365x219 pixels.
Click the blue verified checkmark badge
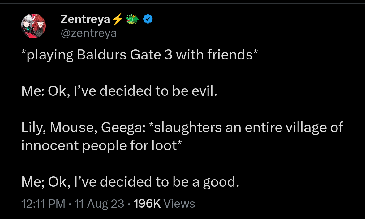(148, 20)
